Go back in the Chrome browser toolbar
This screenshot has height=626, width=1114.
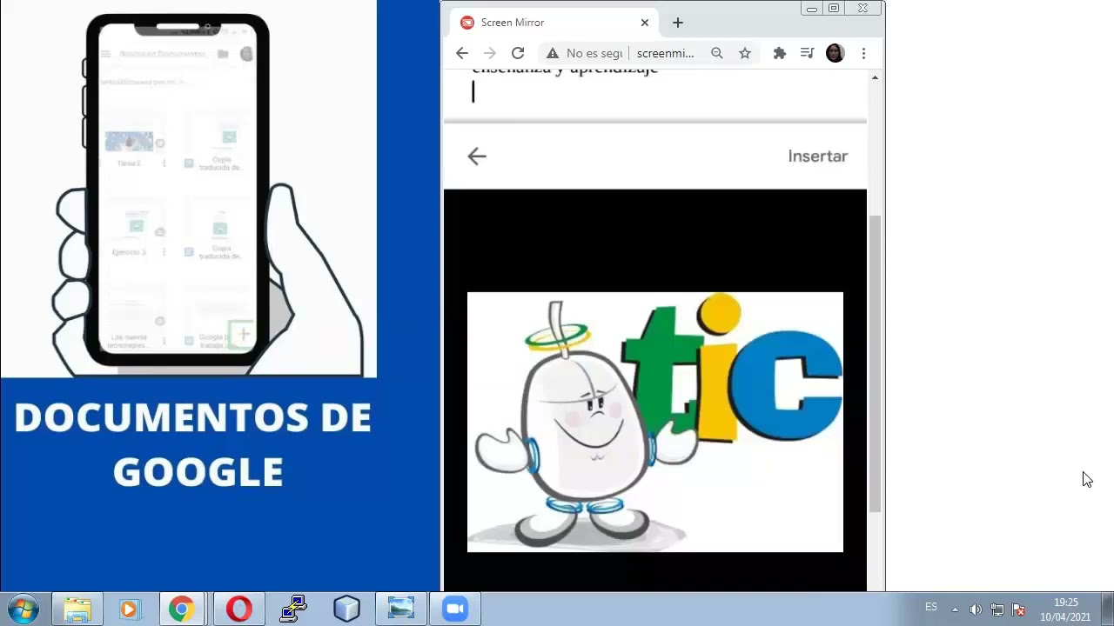click(x=462, y=53)
